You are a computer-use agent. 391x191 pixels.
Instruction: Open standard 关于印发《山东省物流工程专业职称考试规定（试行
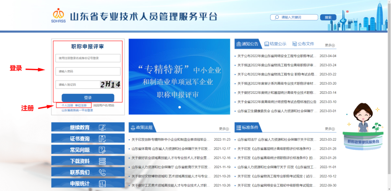tap(277, 176)
